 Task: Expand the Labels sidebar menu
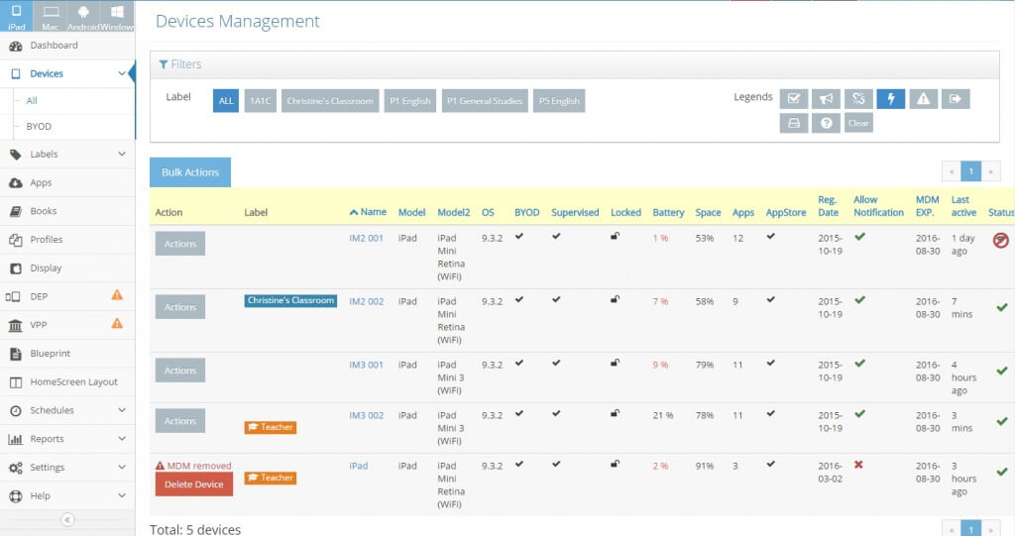(67, 155)
